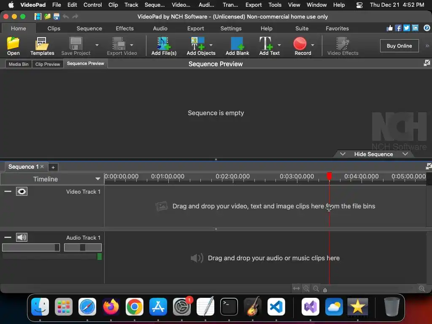Screen dimensions: 432x324
Task: Expand the toolbar overflow chevron
Action: pyautogui.click(x=427, y=46)
